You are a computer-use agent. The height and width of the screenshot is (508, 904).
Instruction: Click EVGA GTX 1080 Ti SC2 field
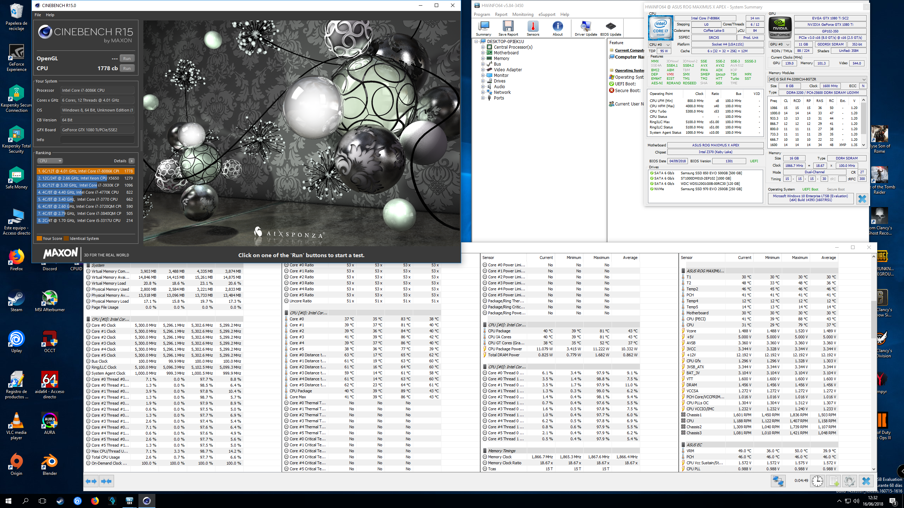click(830, 18)
